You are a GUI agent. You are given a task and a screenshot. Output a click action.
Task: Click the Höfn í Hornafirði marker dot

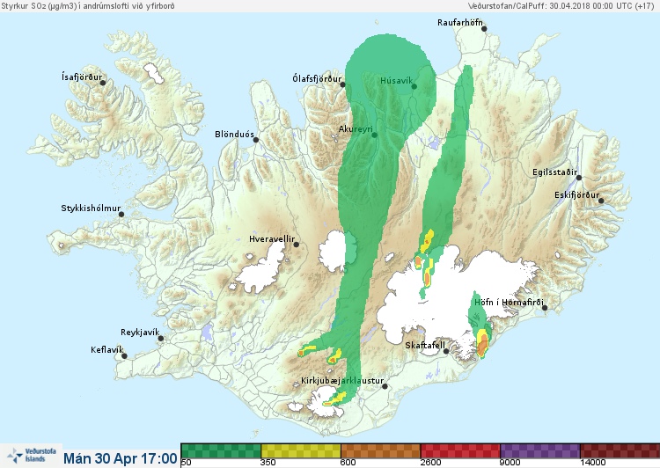(544, 308)
